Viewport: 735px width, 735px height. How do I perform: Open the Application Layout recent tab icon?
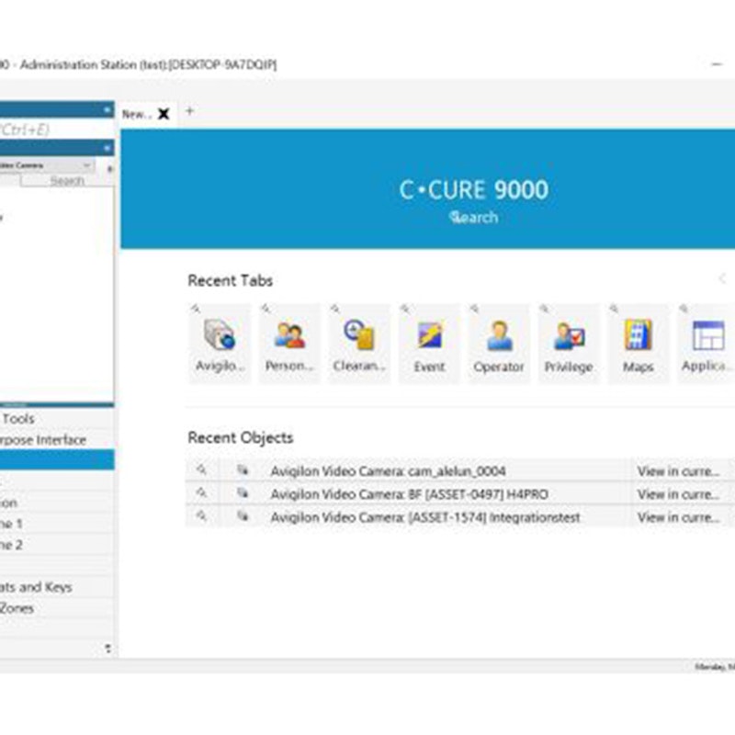tap(707, 342)
